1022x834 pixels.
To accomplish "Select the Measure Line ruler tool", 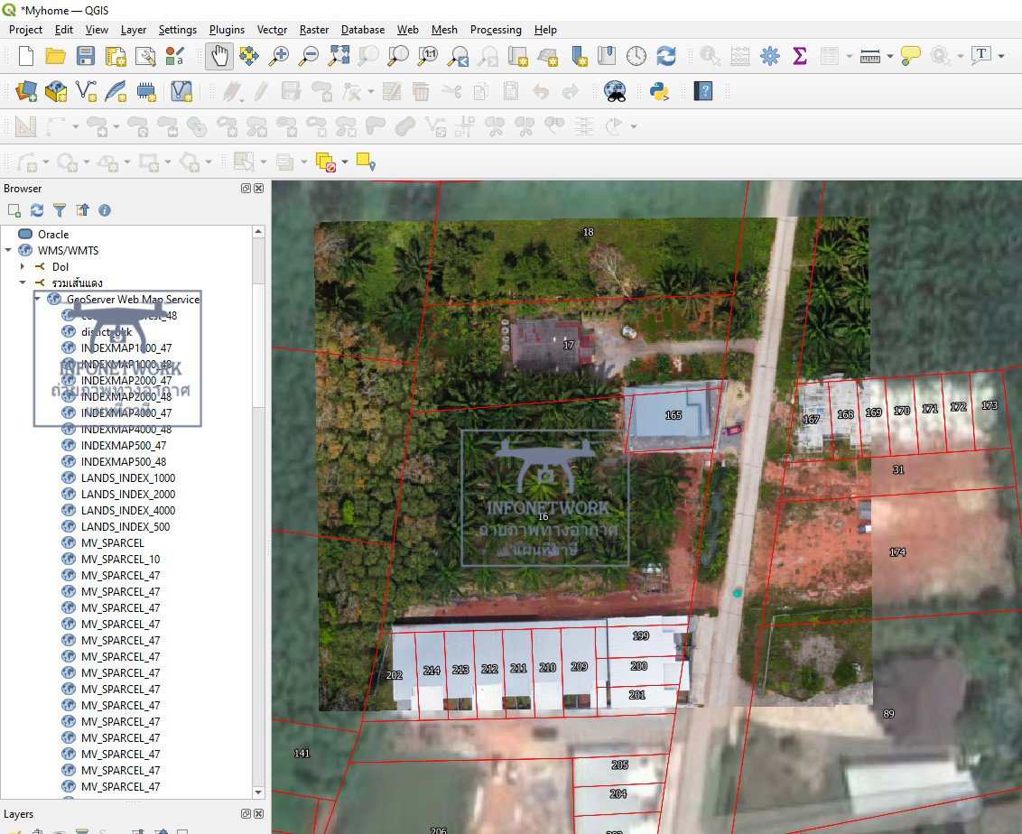I will [870, 57].
